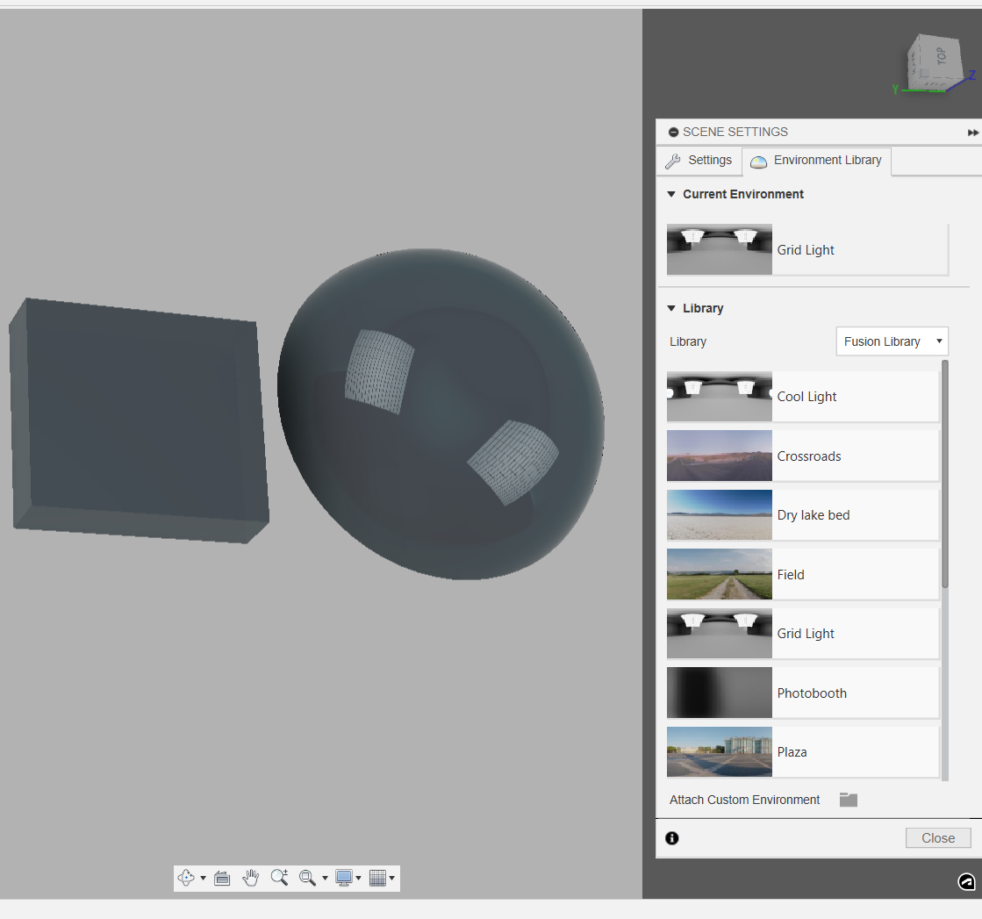Click the Grid and Snaps icon
Viewport: 982px width, 919px height.
[377, 878]
